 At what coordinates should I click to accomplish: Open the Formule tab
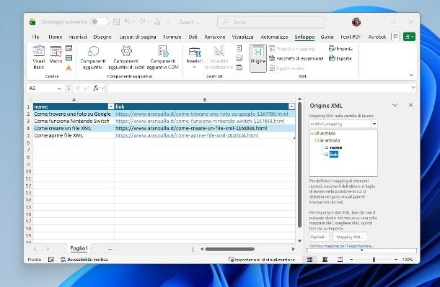click(x=172, y=37)
